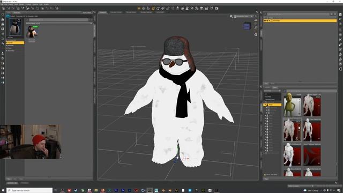
Task: Click the viewport pan four-arrow control
Action: (256, 24)
